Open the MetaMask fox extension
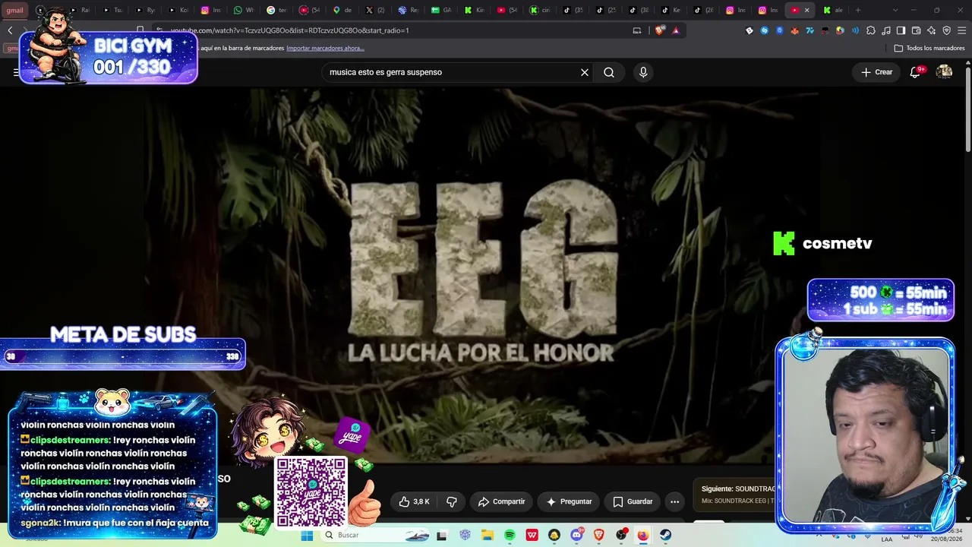The height and width of the screenshot is (547, 972). tap(795, 30)
